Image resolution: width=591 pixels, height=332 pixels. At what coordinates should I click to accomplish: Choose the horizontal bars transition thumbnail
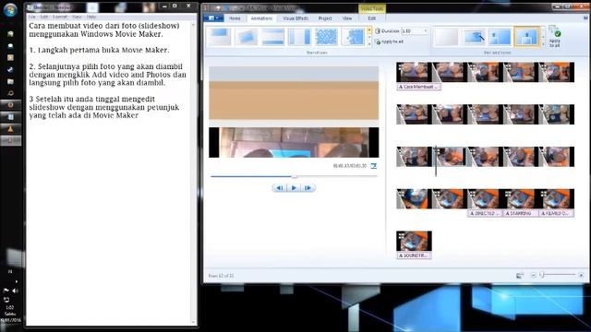pos(272,37)
